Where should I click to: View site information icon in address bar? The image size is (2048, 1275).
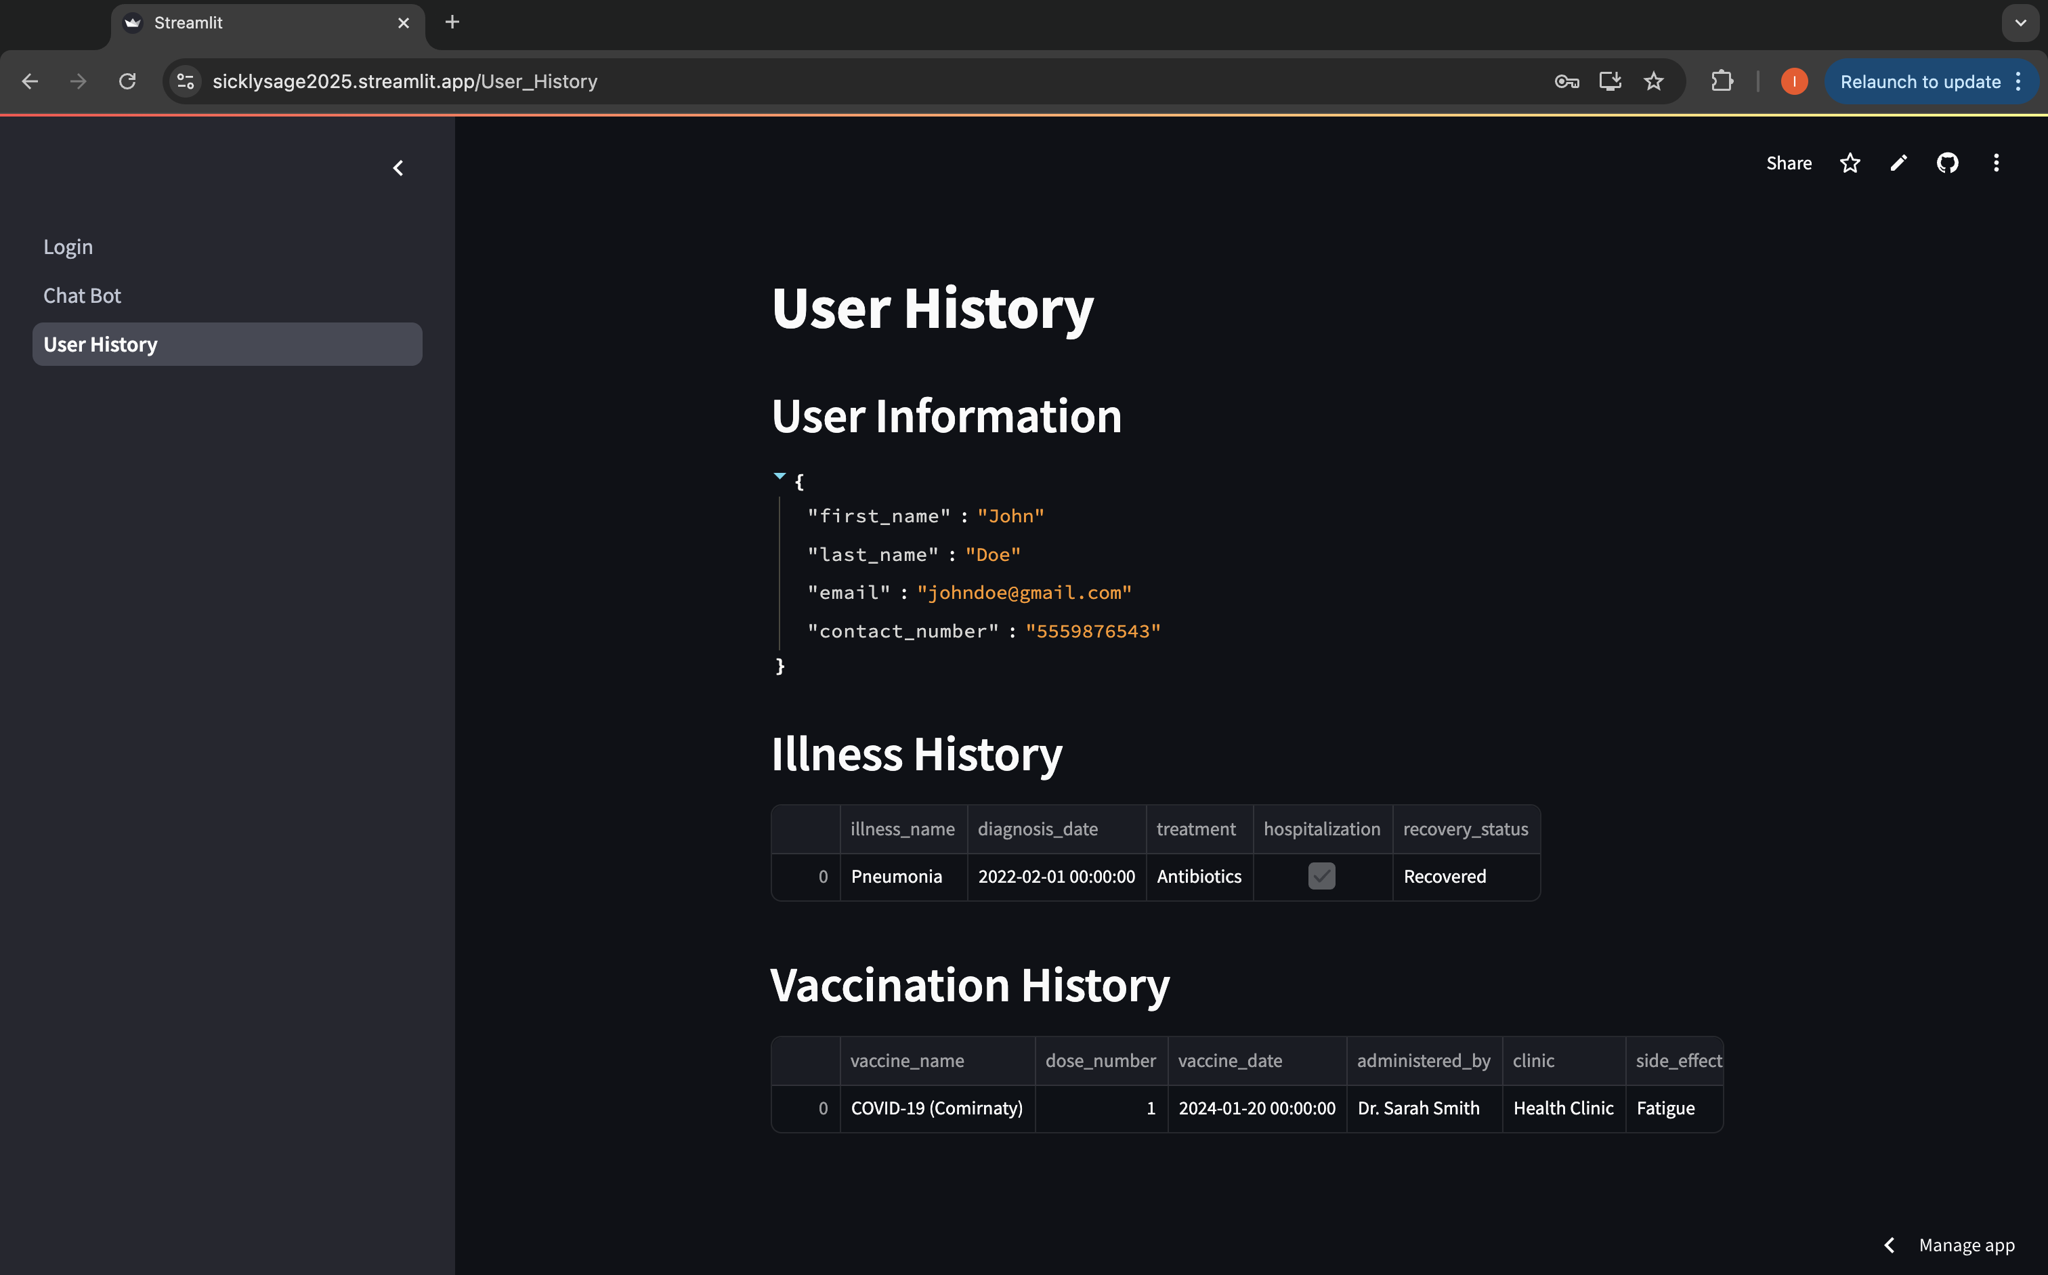coord(186,82)
